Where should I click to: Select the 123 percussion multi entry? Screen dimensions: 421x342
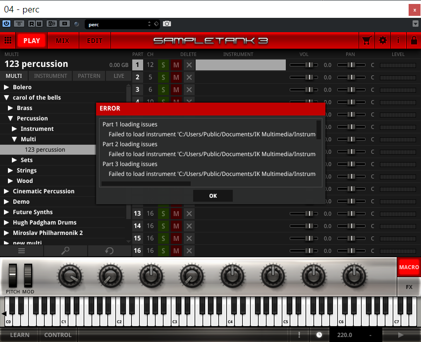point(48,150)
